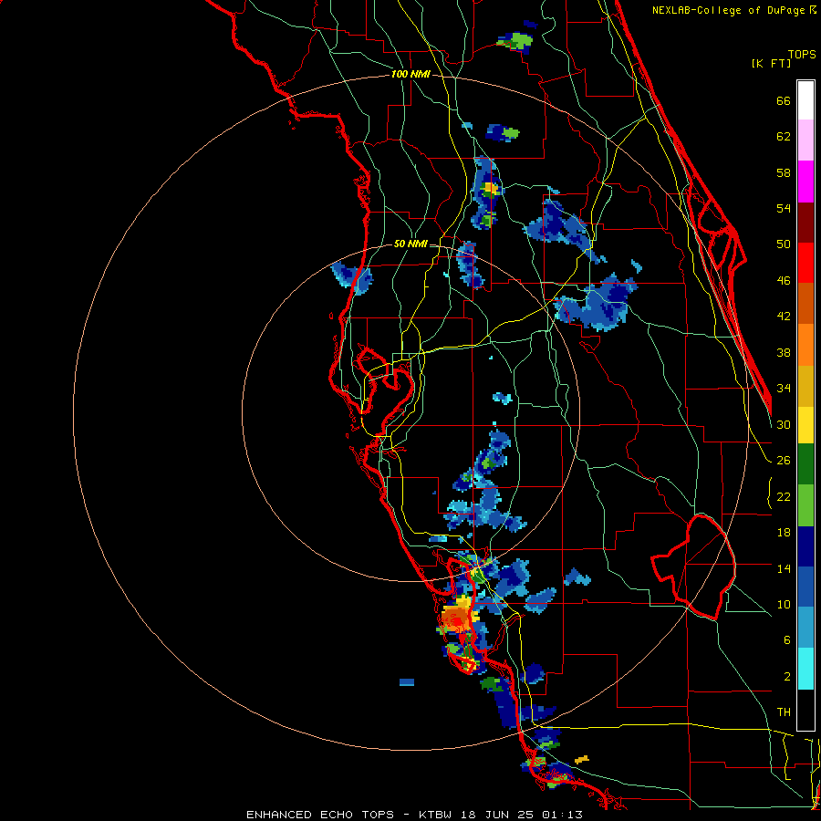Click the dark red 54 K FT legend swatch
The width and height of the screenshot is (821, 821).
pos(805,222)
